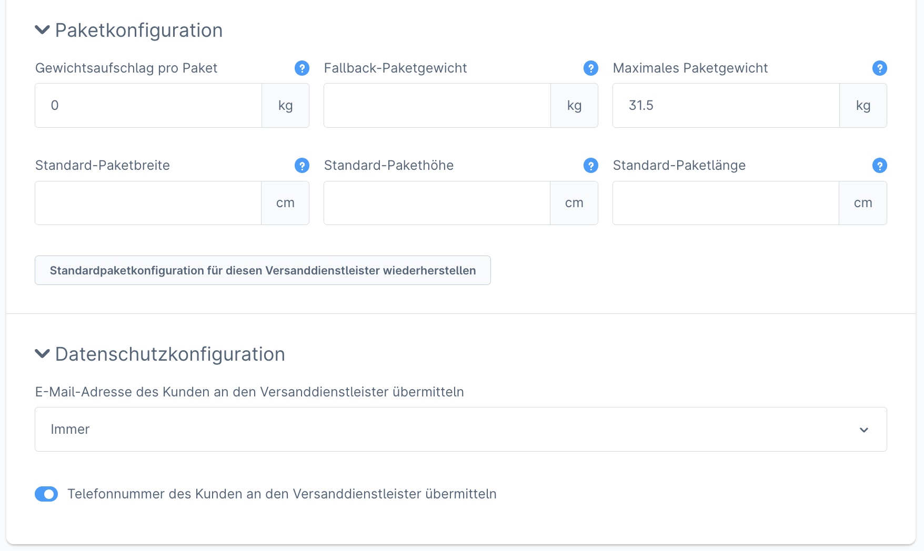Click the cm unit of Standard-Paketlänge
Viewport: 924px width, 551px height.
pos(863,203)
